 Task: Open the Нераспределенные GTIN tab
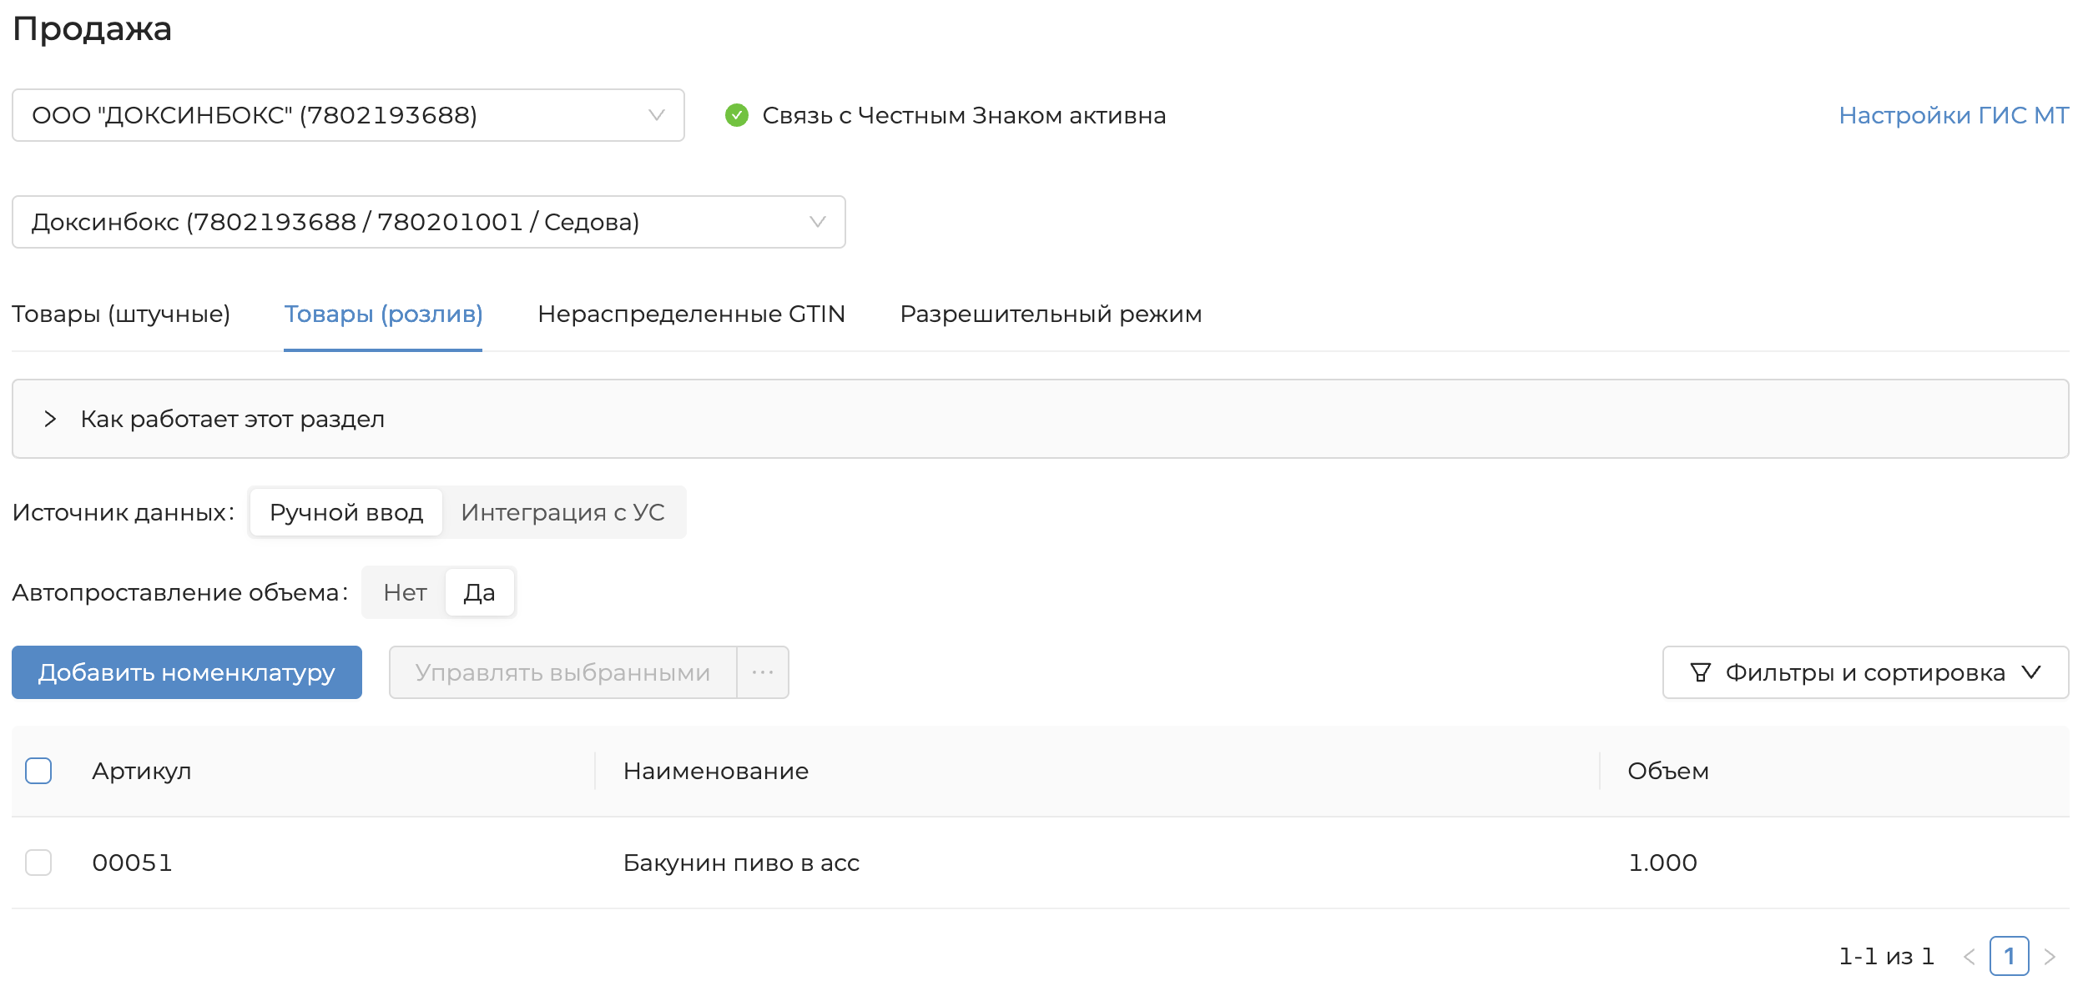(691, 314)
